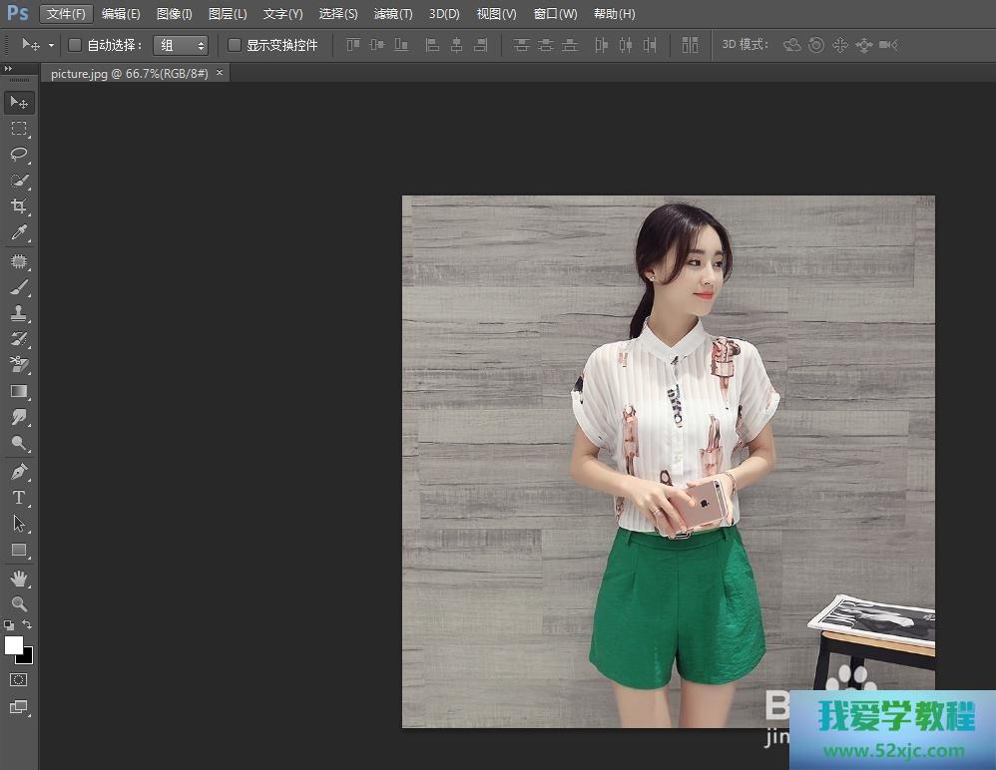Screen dimensions: 996x770
Task: Open the Move tool preset picker arrow
Action: (51, 45)
